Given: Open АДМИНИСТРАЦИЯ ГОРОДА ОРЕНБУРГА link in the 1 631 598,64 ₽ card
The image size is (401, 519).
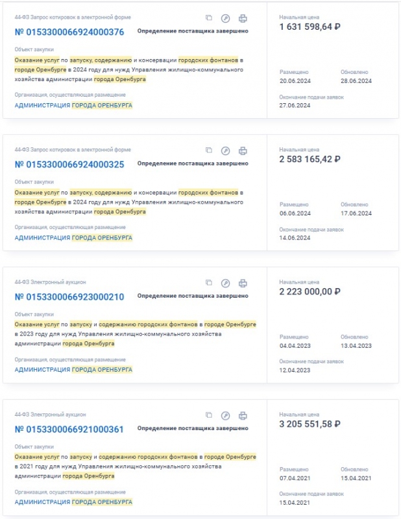Looking at the screenshot, I should click(73, 105).
